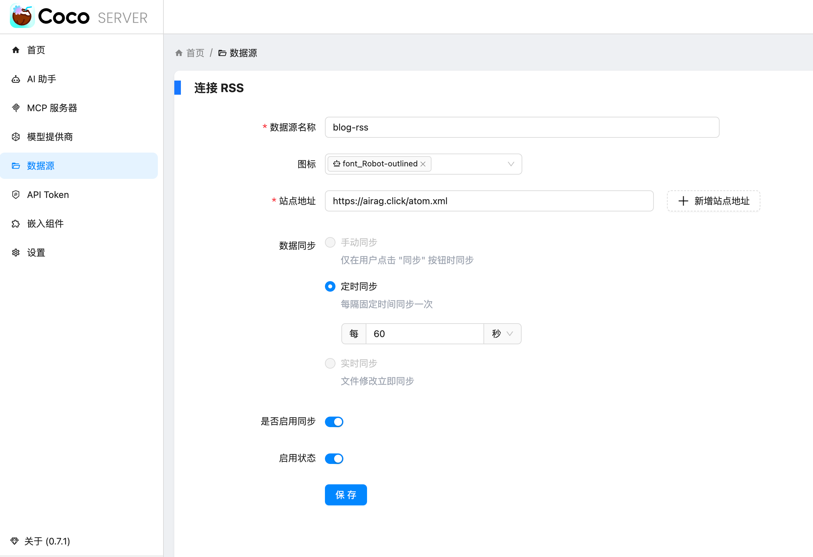Click the 保存 button
Viewport: 813px width, 557px height.
(346, 495)
